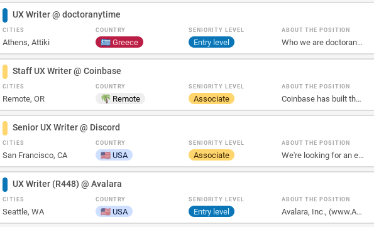The width and height of the screenshot is (374, 227).
Task: Click the blue color bar beside Avalara job
Action: point(5,184)
